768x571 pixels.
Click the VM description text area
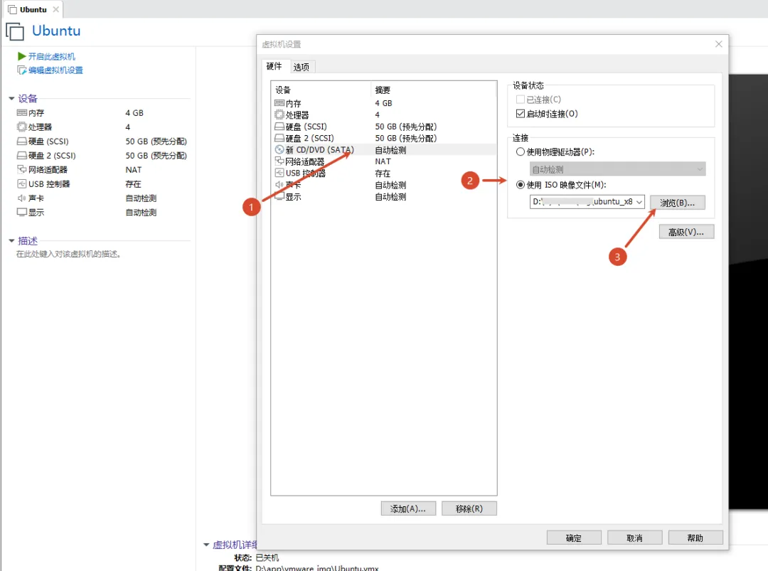(x=68, y=254)
